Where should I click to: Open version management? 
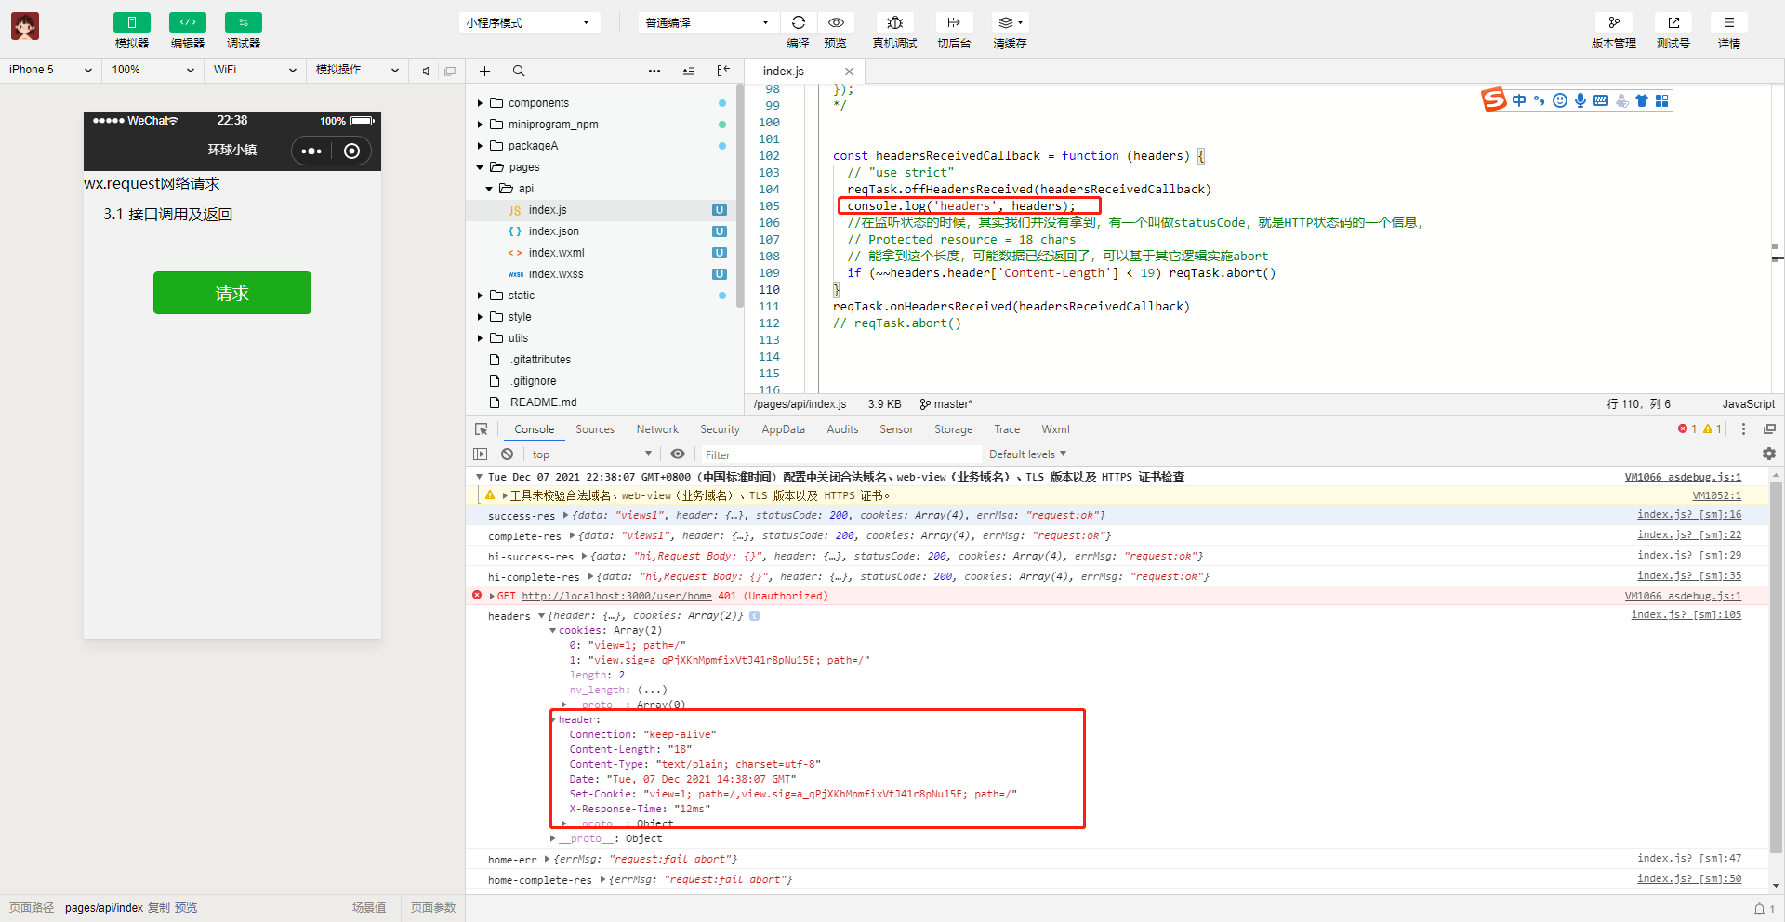1614,22
